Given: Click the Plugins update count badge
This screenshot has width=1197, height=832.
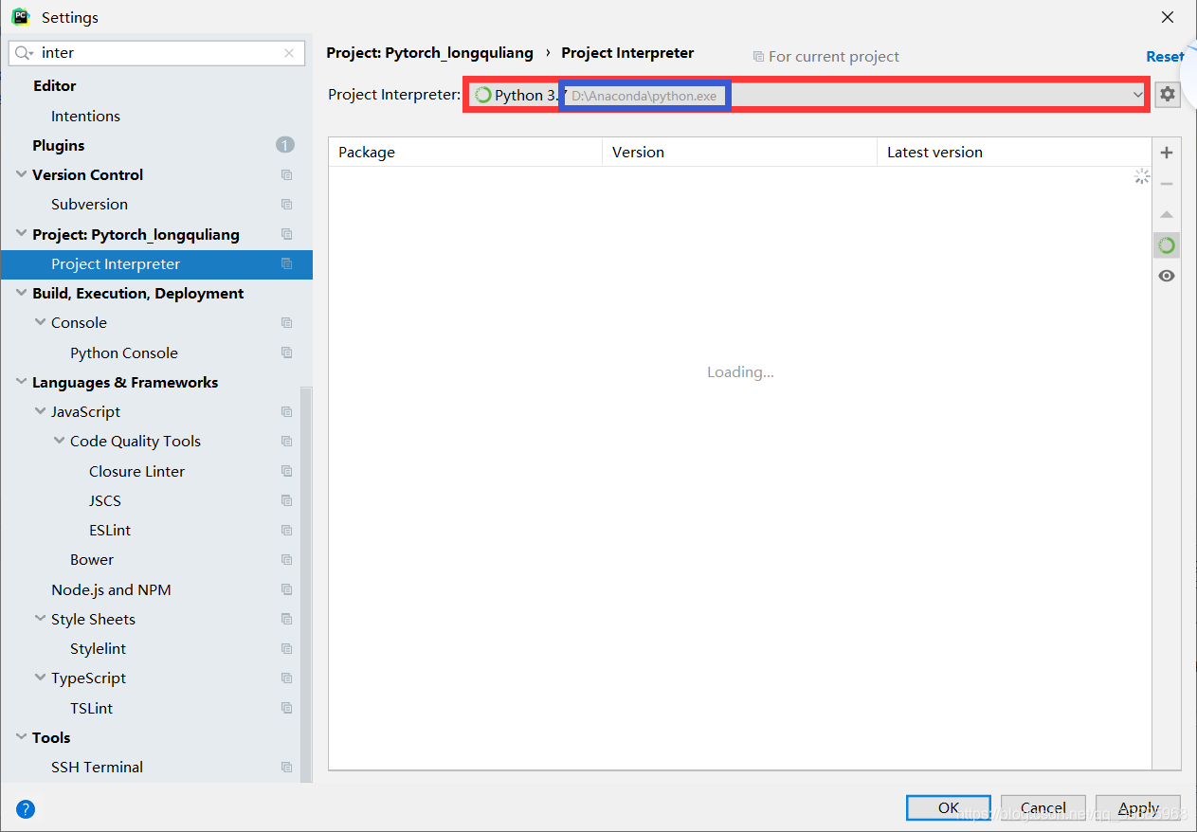Looking at the screenshot, I should (x=285, y=145).
